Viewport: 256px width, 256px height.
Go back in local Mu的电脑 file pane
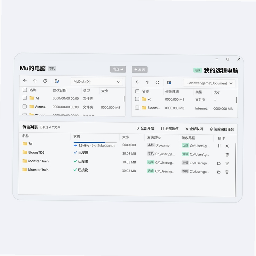[x=25, y=81]
